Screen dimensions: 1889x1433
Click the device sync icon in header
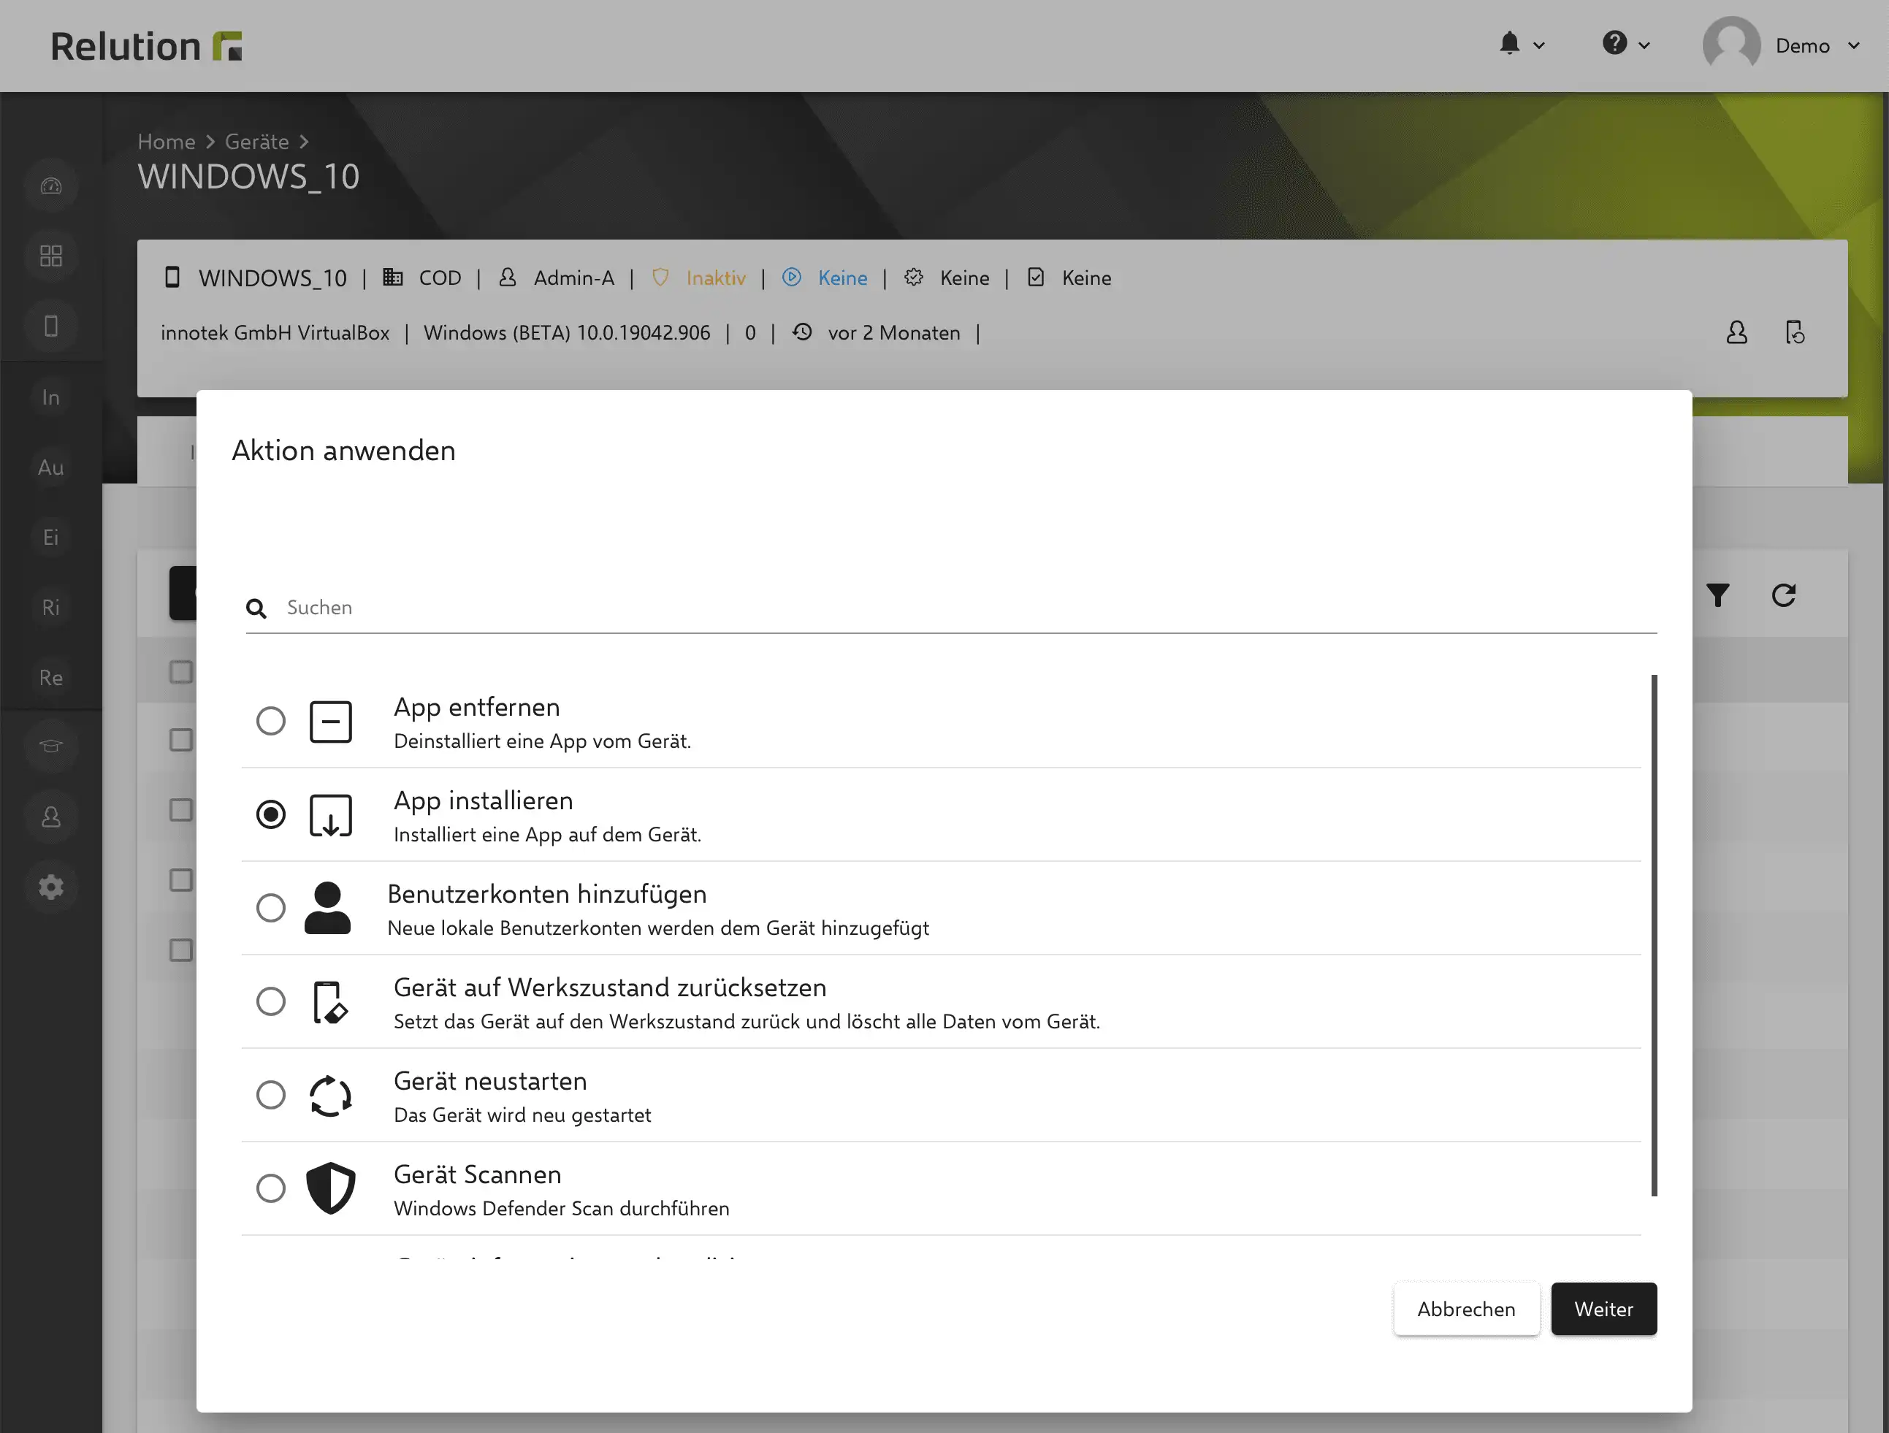[x=1795, y=332]
